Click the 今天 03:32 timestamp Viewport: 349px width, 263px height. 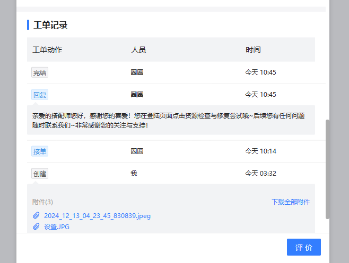pyautogui.click(x=260, y=174)
